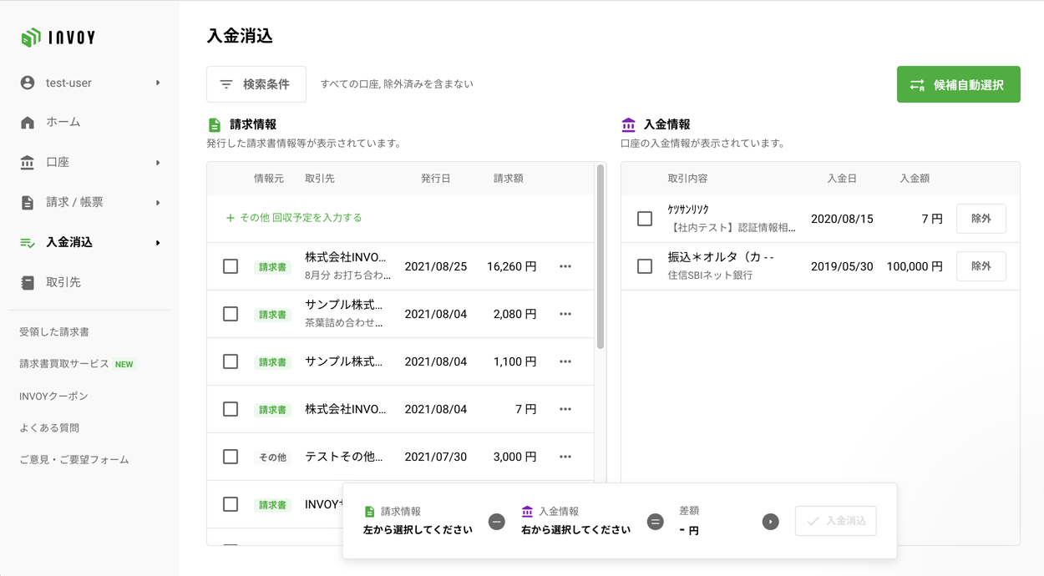Check the サンプル株式 2,080 円 invoice row
The image size is (1044, 576).
pos(231,314)
